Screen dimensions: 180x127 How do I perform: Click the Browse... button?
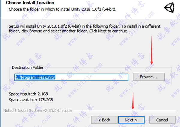click(149, 77)
